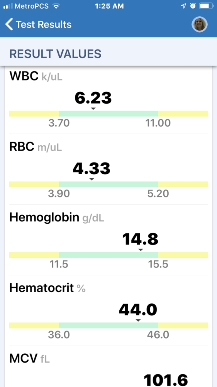Tap the alarm clock status icon
This screenshot has width=217, height=387.
(193, 6)
